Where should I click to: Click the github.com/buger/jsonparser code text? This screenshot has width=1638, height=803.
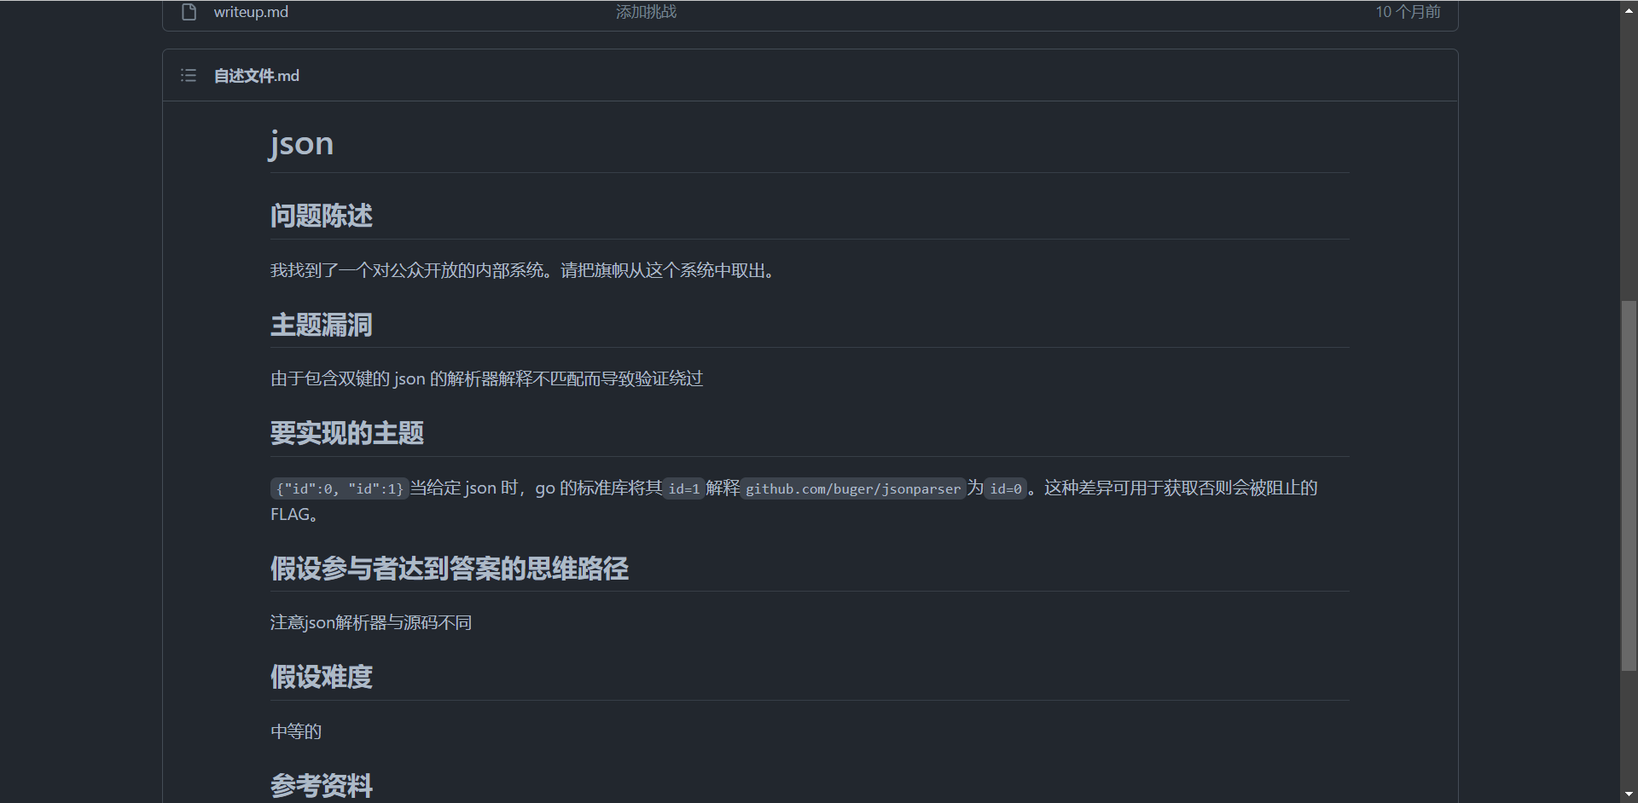click(853, 488)
